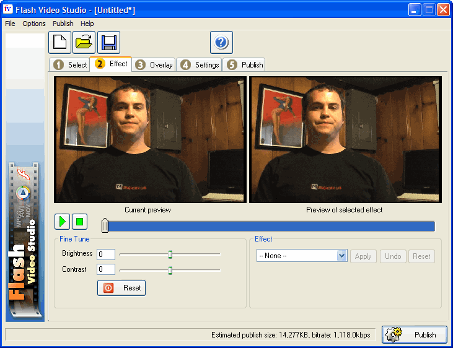Click the Undo effect button
The height and width of the screenshot is (348, 453).
pos(393,256)
